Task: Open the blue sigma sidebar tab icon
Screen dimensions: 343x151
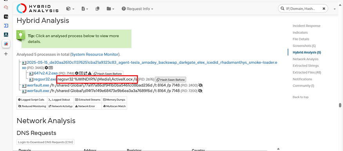Action: tap(6, 26)
